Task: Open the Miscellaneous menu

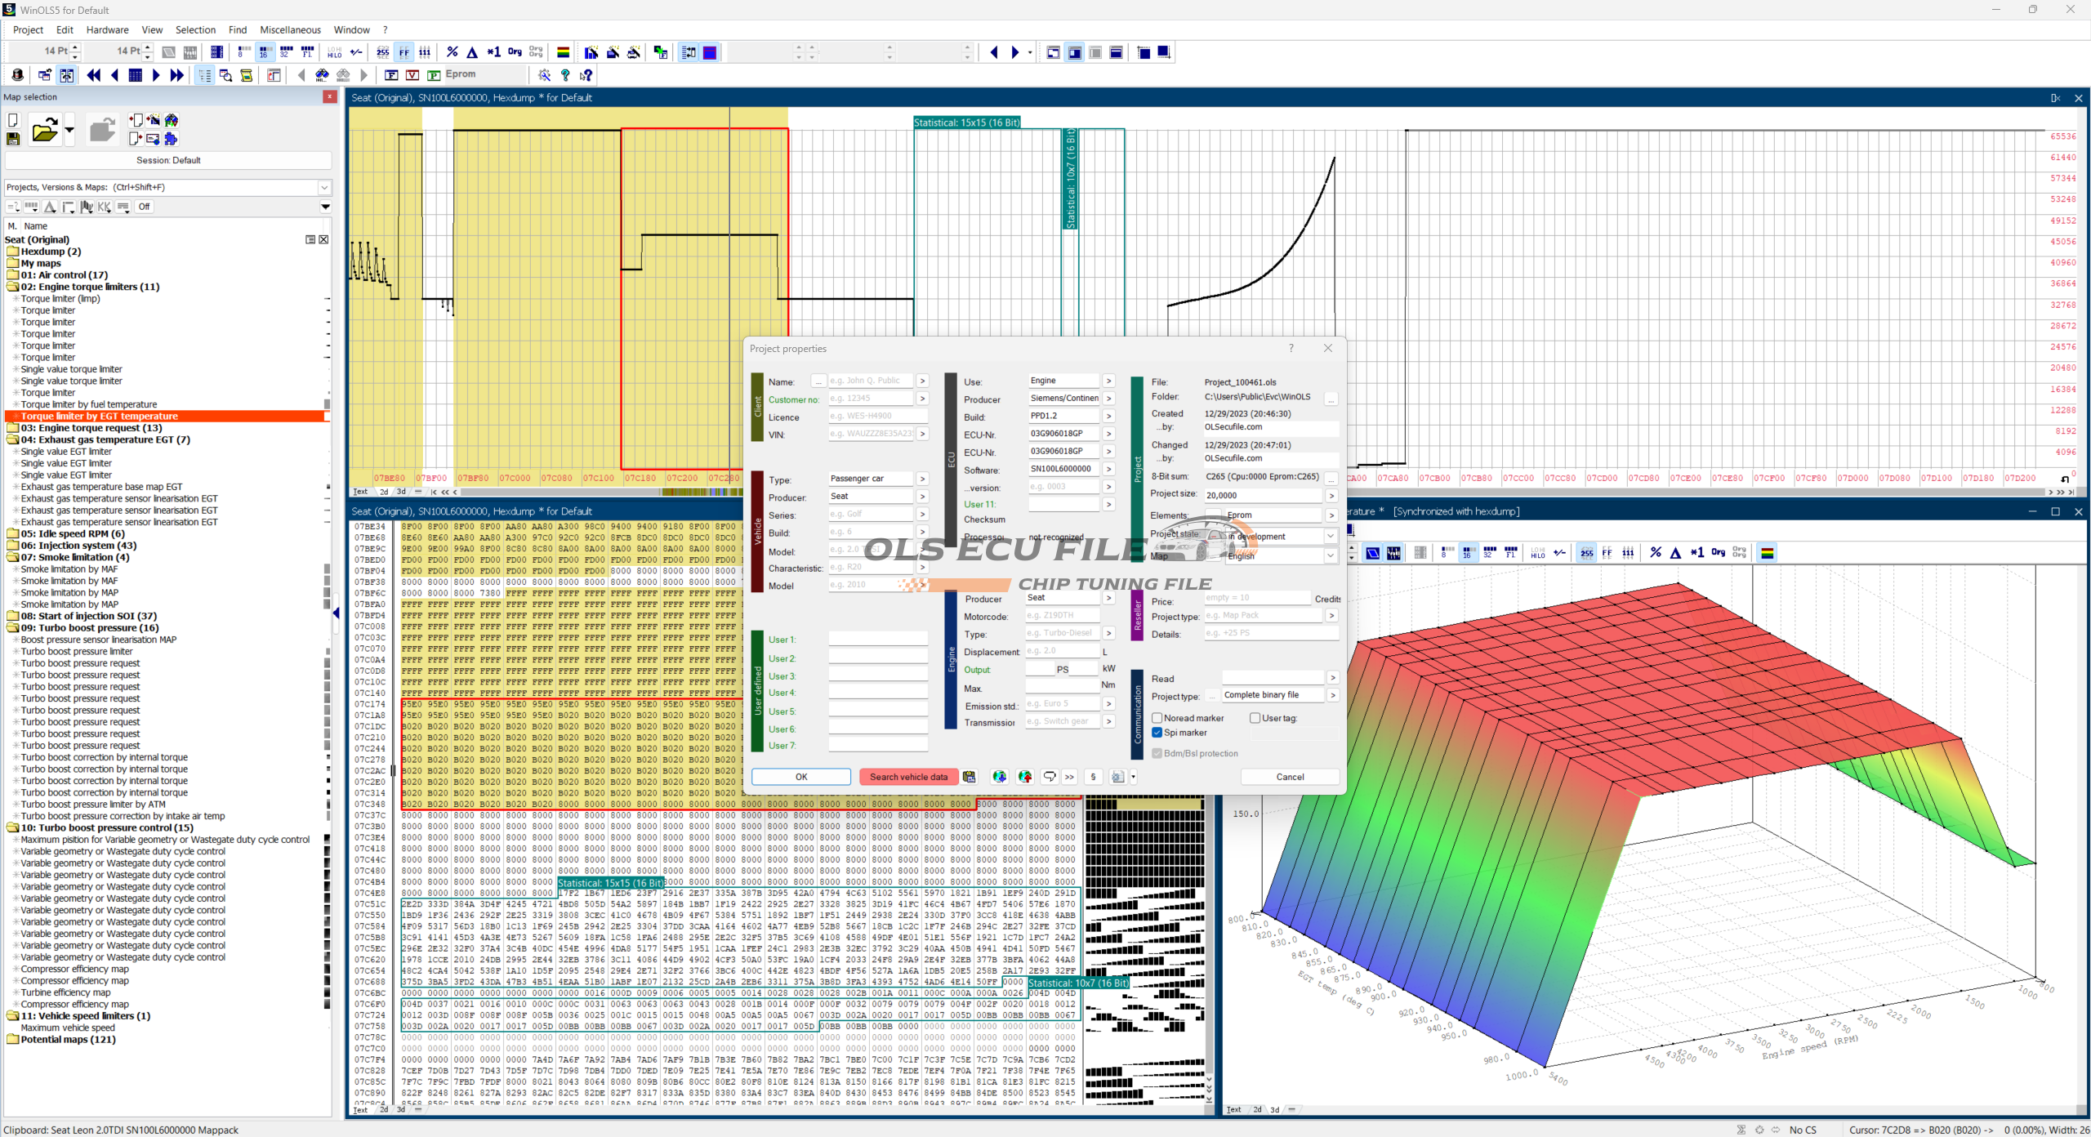Action: coord(290,30)
